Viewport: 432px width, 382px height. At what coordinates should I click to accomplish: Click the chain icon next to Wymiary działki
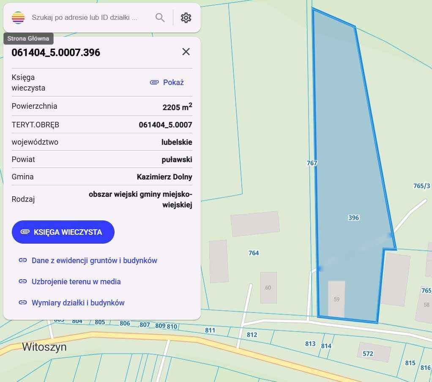tap(23, 302)
